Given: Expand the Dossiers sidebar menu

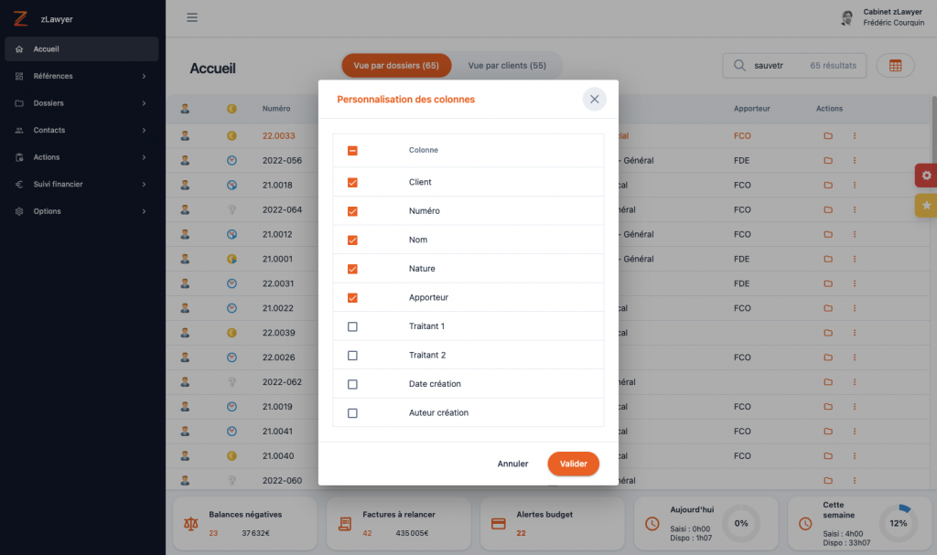Looking at the screenshot, I should [81, 103].
